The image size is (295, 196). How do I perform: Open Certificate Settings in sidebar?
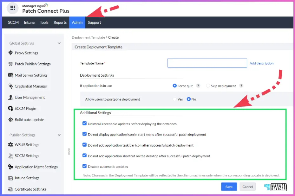pos(30,189)
